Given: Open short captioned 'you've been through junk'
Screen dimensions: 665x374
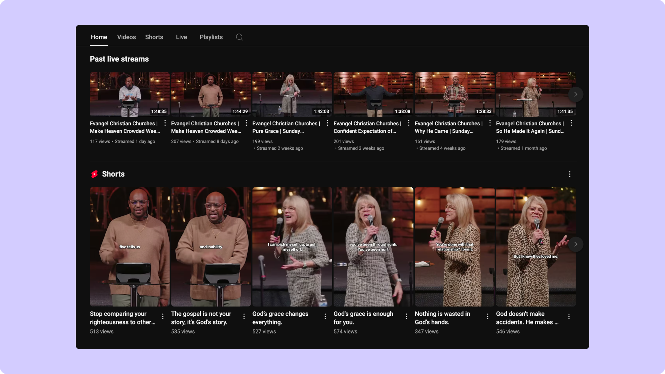Looking at the screenshot, I should [x=373, y=247].
